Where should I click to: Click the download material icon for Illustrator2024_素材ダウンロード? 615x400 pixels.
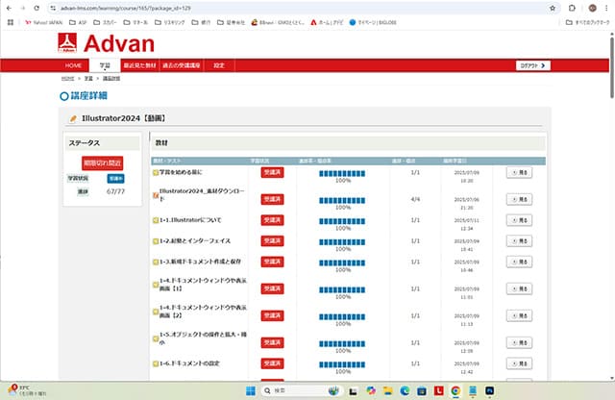tap(156, 195)
